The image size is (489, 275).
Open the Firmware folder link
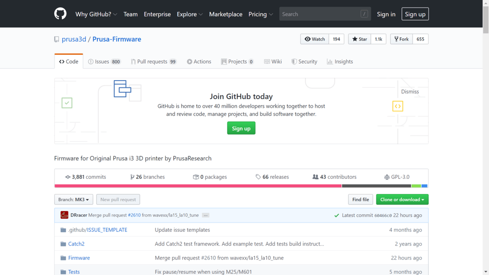tap(79, 258)
